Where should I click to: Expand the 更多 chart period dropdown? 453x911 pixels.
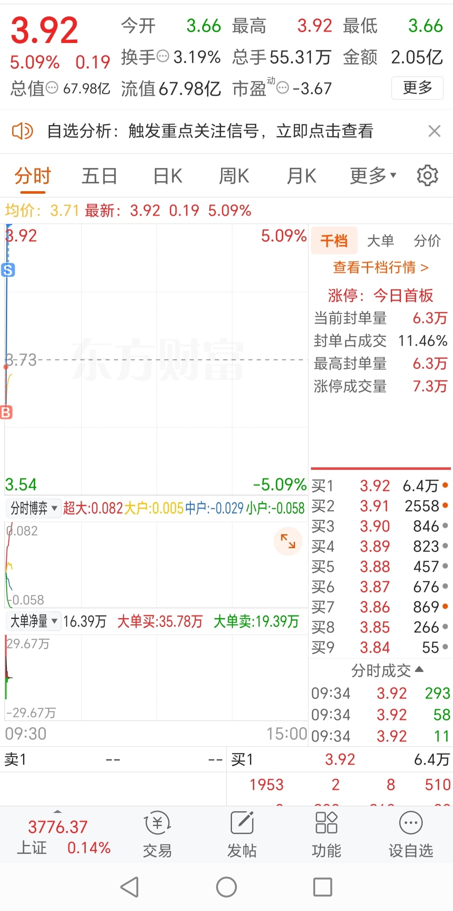(x=373, y=176)
